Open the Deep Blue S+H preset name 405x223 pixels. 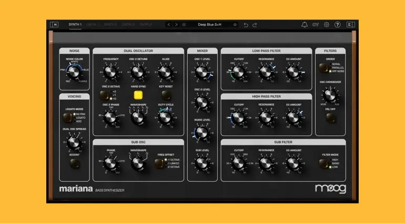(209, 25)
